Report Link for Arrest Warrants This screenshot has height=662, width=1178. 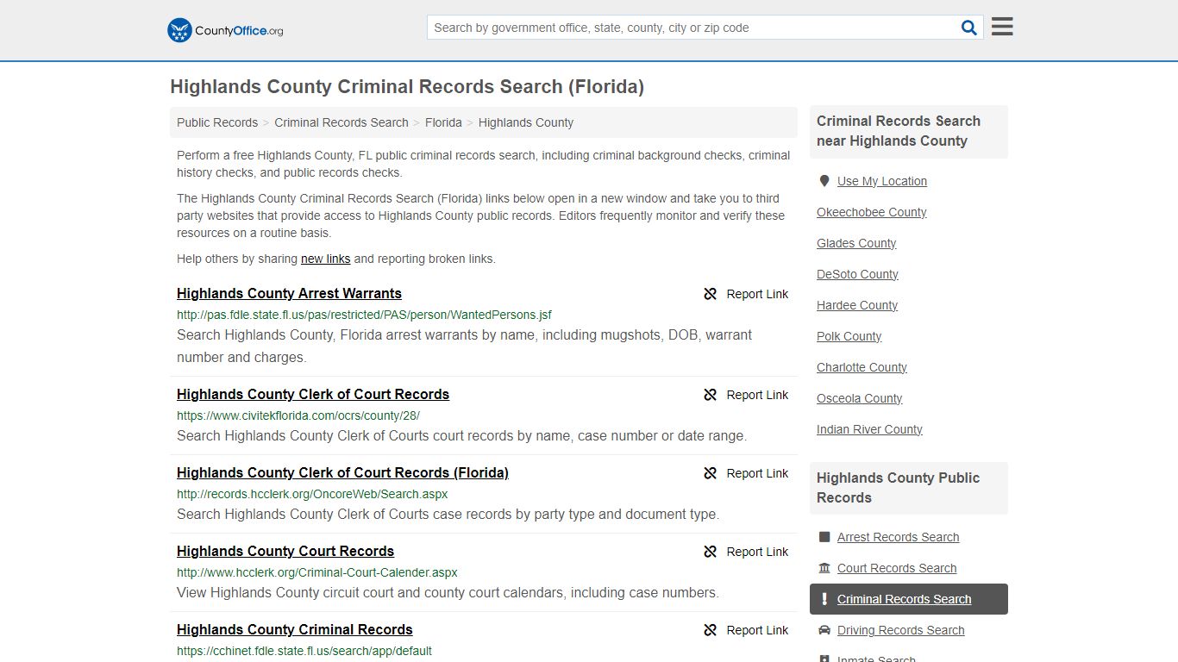coord(757,294)
